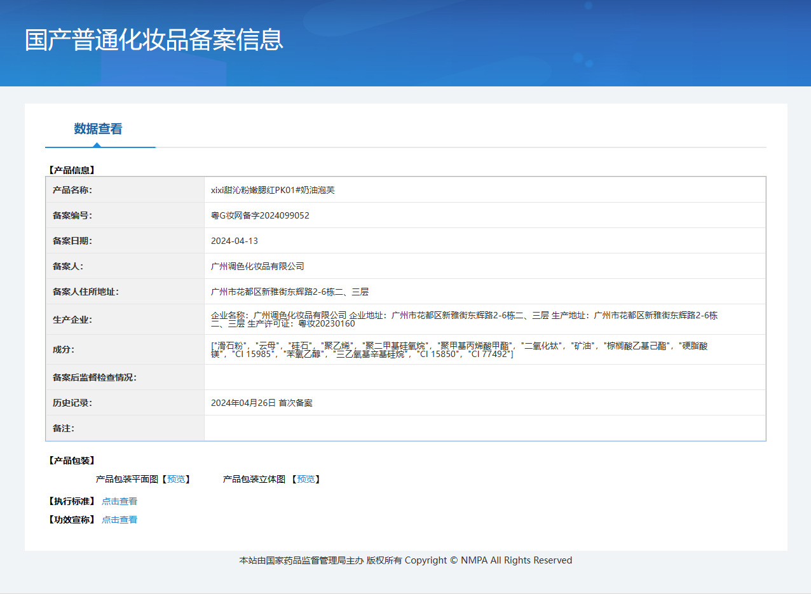This screenshot has width=811, height=594.
Task: Select the 成分 ingredients list text
Action: tap(460, 349)
